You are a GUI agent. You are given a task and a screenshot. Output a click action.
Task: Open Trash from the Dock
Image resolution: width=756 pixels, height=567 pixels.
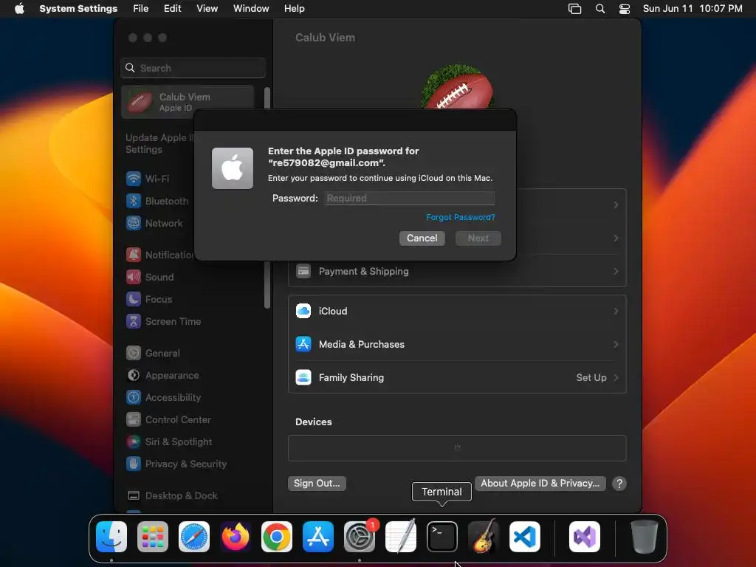(644, 537)
